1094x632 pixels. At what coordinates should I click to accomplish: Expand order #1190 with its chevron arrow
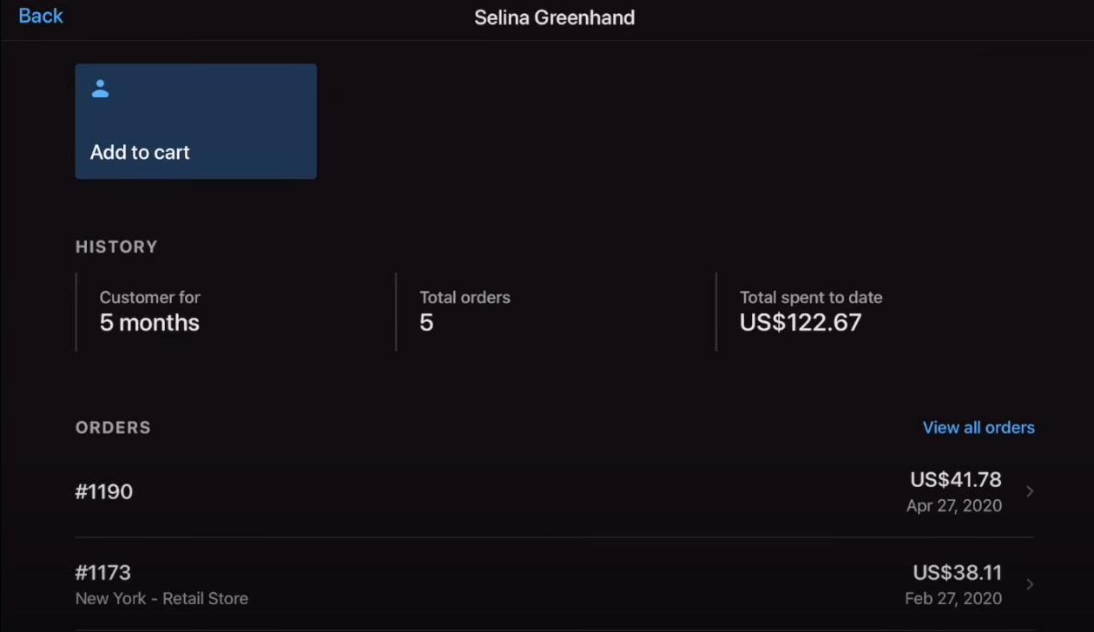point(1030,491)
